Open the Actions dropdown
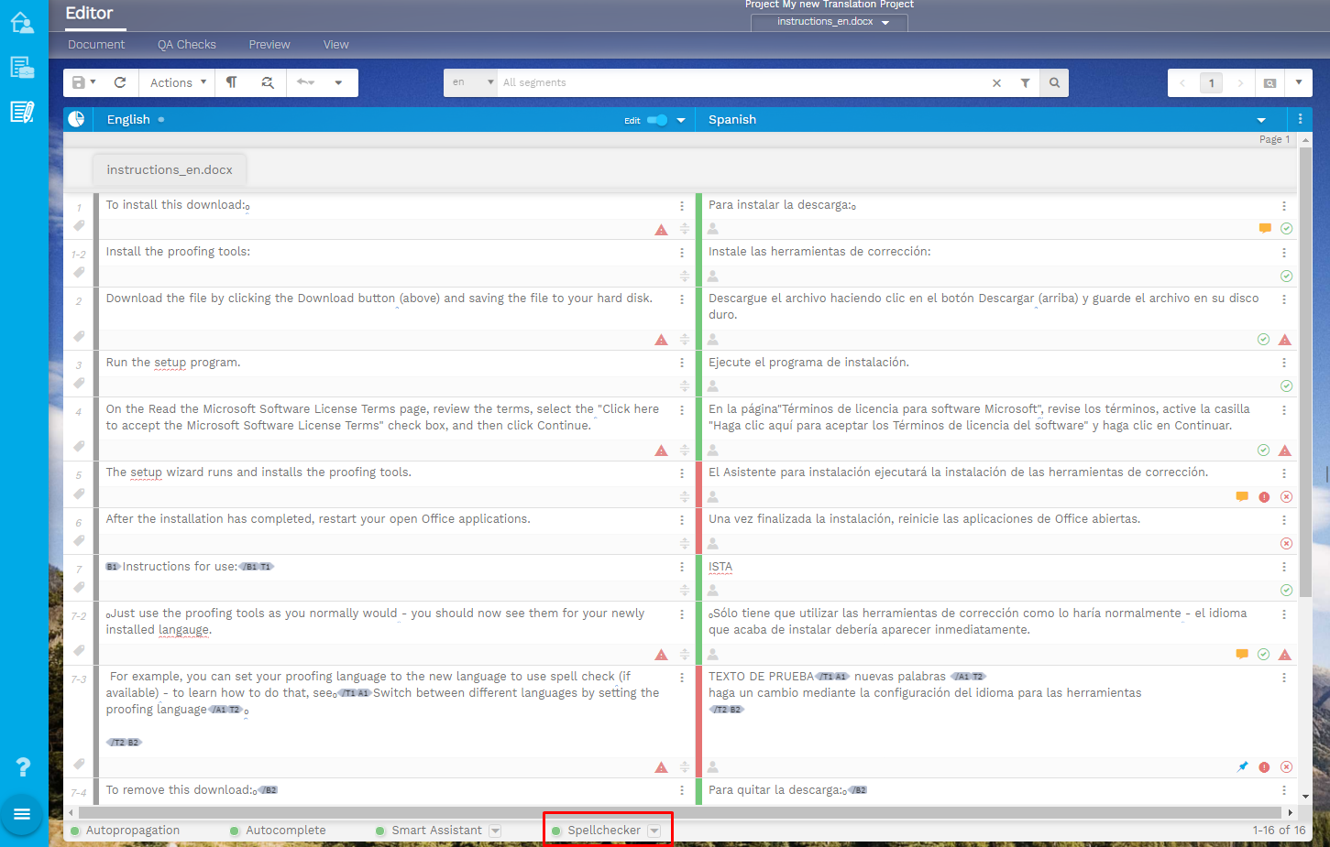 point(178,82)
